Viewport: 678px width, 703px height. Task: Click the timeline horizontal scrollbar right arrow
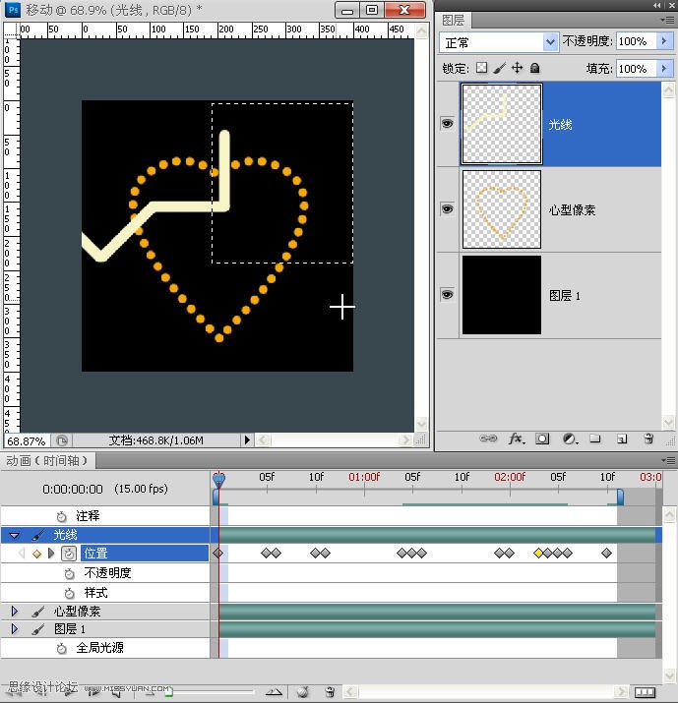pos(621,691)
